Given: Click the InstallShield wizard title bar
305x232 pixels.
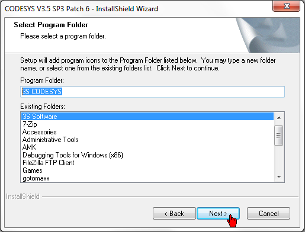Looking at the screenshot, I should click(136, 9).
